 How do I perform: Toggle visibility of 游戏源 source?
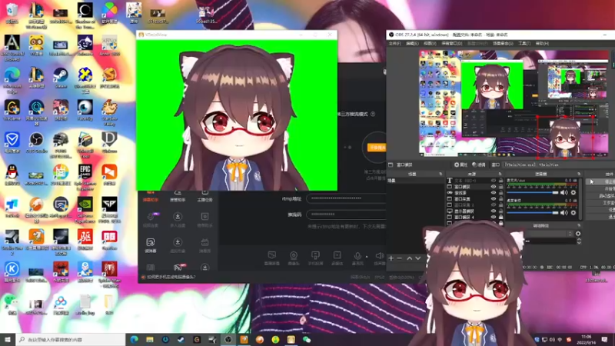click(x=494, y=193)
